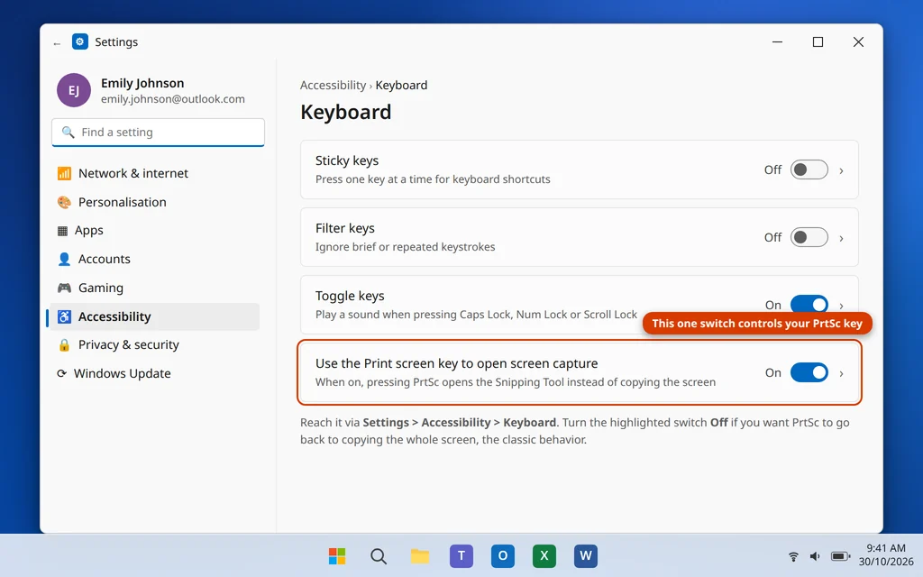The width and height of the screenshot is (923, 577).
Task: Turn off the Toggle keys switch
Action: (809, 304)
